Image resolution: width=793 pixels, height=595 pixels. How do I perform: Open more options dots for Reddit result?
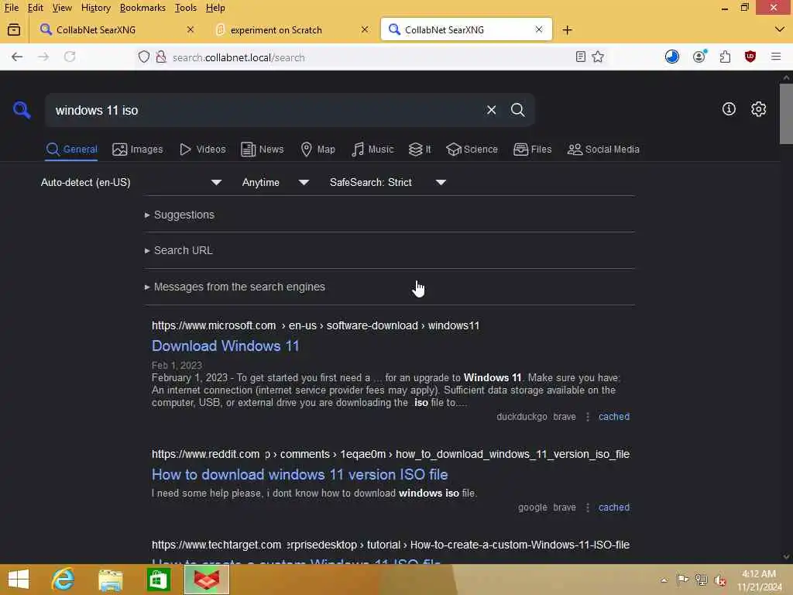tap(587, 507)
